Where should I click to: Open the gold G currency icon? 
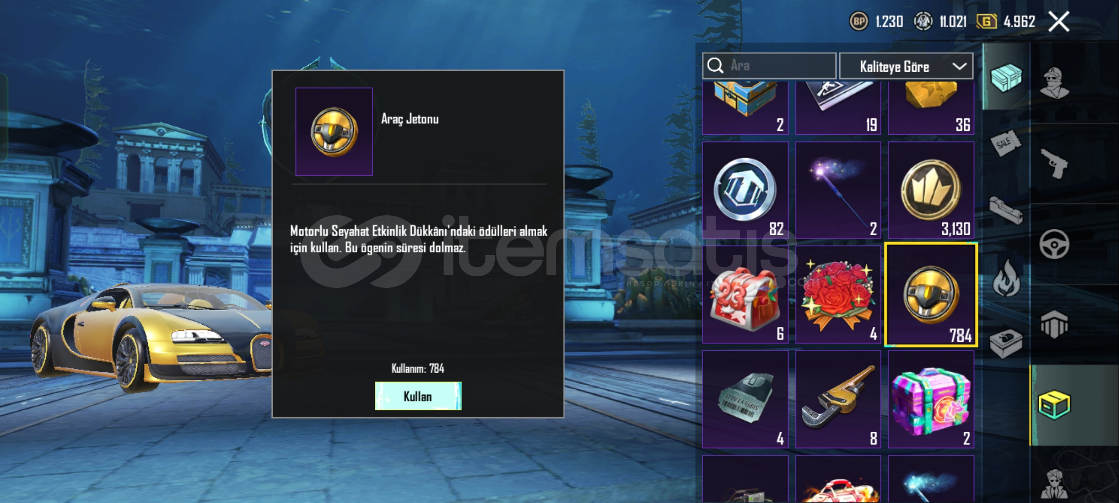point(987,21)
